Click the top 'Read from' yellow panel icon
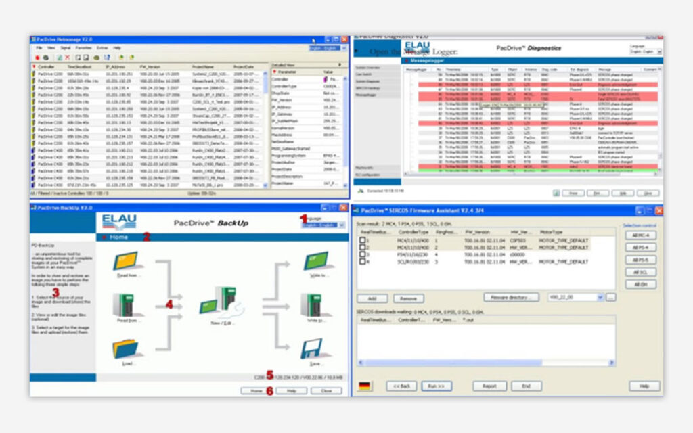693x433 pixels. [x=126, y=260]
